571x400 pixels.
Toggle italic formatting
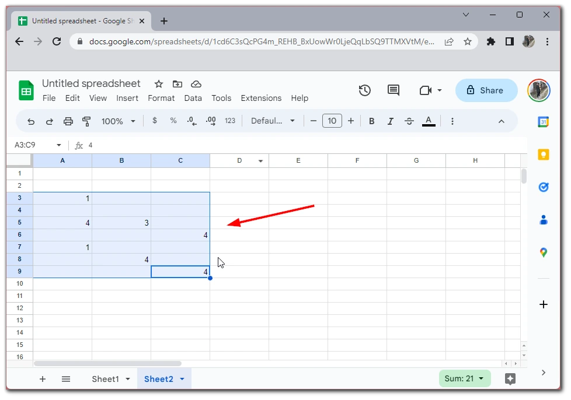point(390,121)
